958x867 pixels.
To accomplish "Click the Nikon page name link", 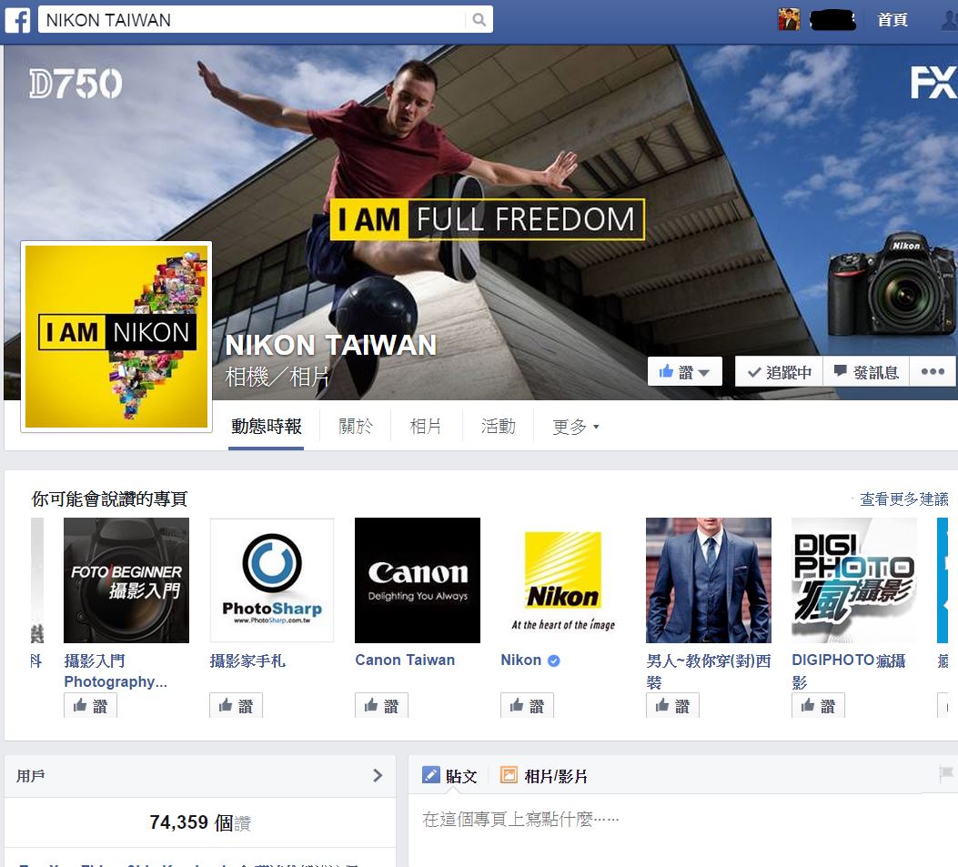I will [x=521, y=660].
